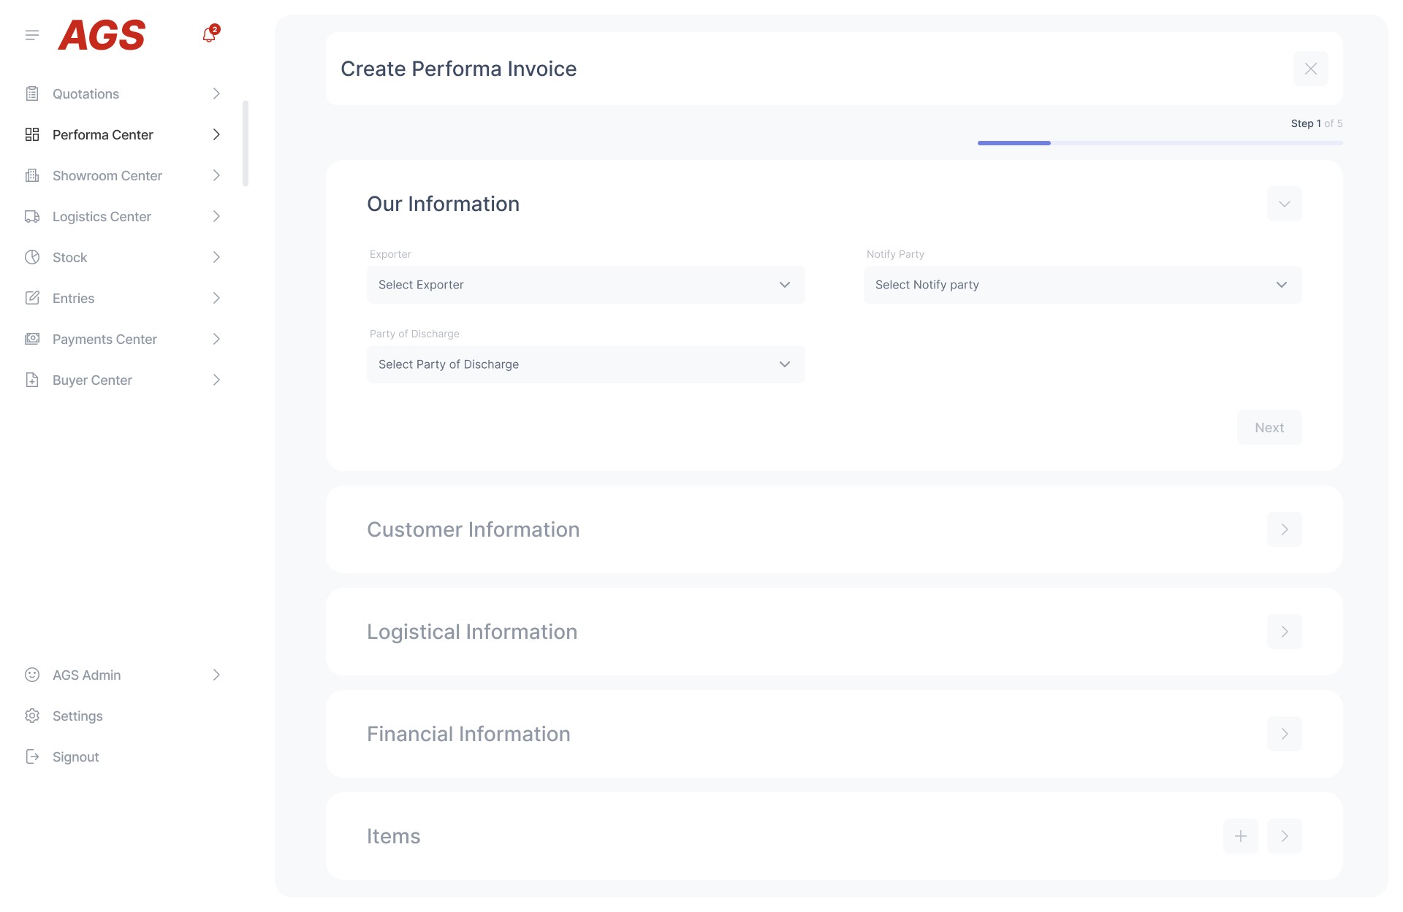This screenshot has width=1403, height=912.
Task: Click the Logistics Center truck icon
Action: [x=32, y=216]
